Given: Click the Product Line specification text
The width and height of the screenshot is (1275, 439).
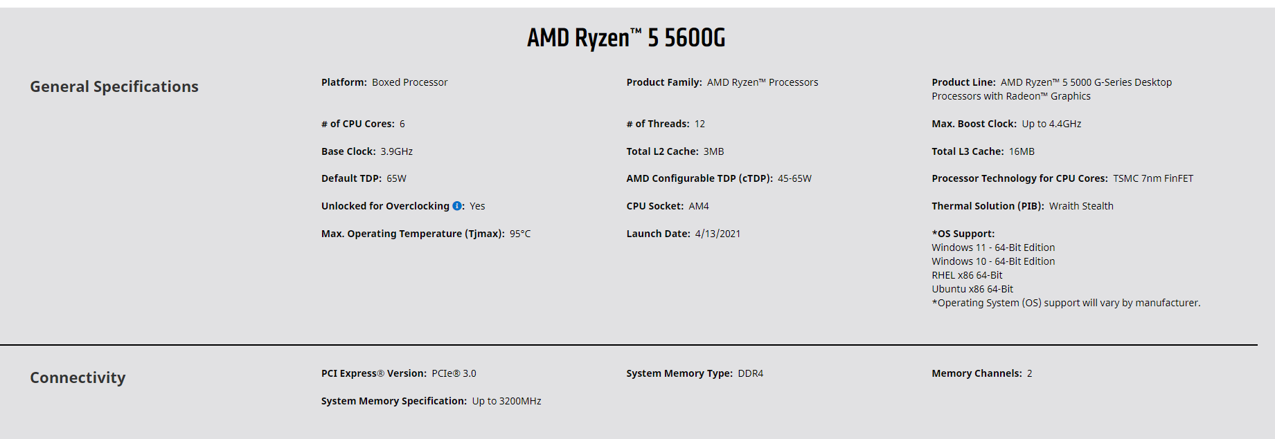Looking at the screenshot, I should point(1051,89).
